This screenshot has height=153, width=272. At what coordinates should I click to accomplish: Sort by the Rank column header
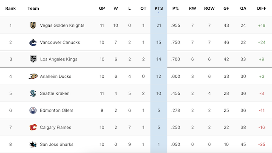click(x=11, y=8)
